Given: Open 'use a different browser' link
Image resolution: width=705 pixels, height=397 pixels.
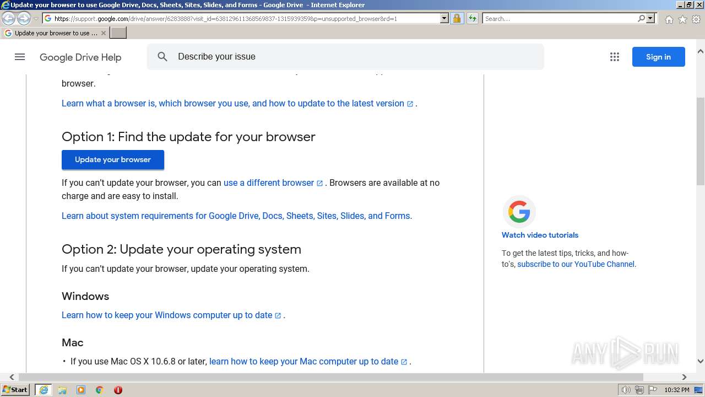Looking at the screenshot, I should point(273,183).
